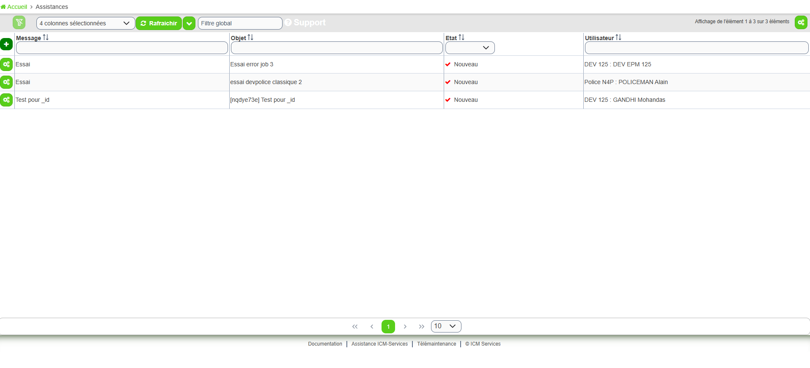
Task: Open actions icon for 'Essai error job 3' row
Action: (x=6, y=64)
